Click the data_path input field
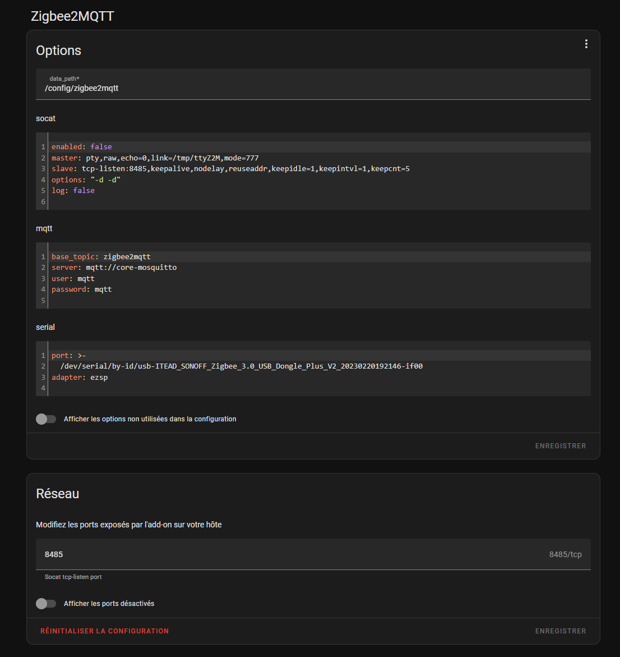The width and height of the screenshot is (620, 657). tap(313, 88)
